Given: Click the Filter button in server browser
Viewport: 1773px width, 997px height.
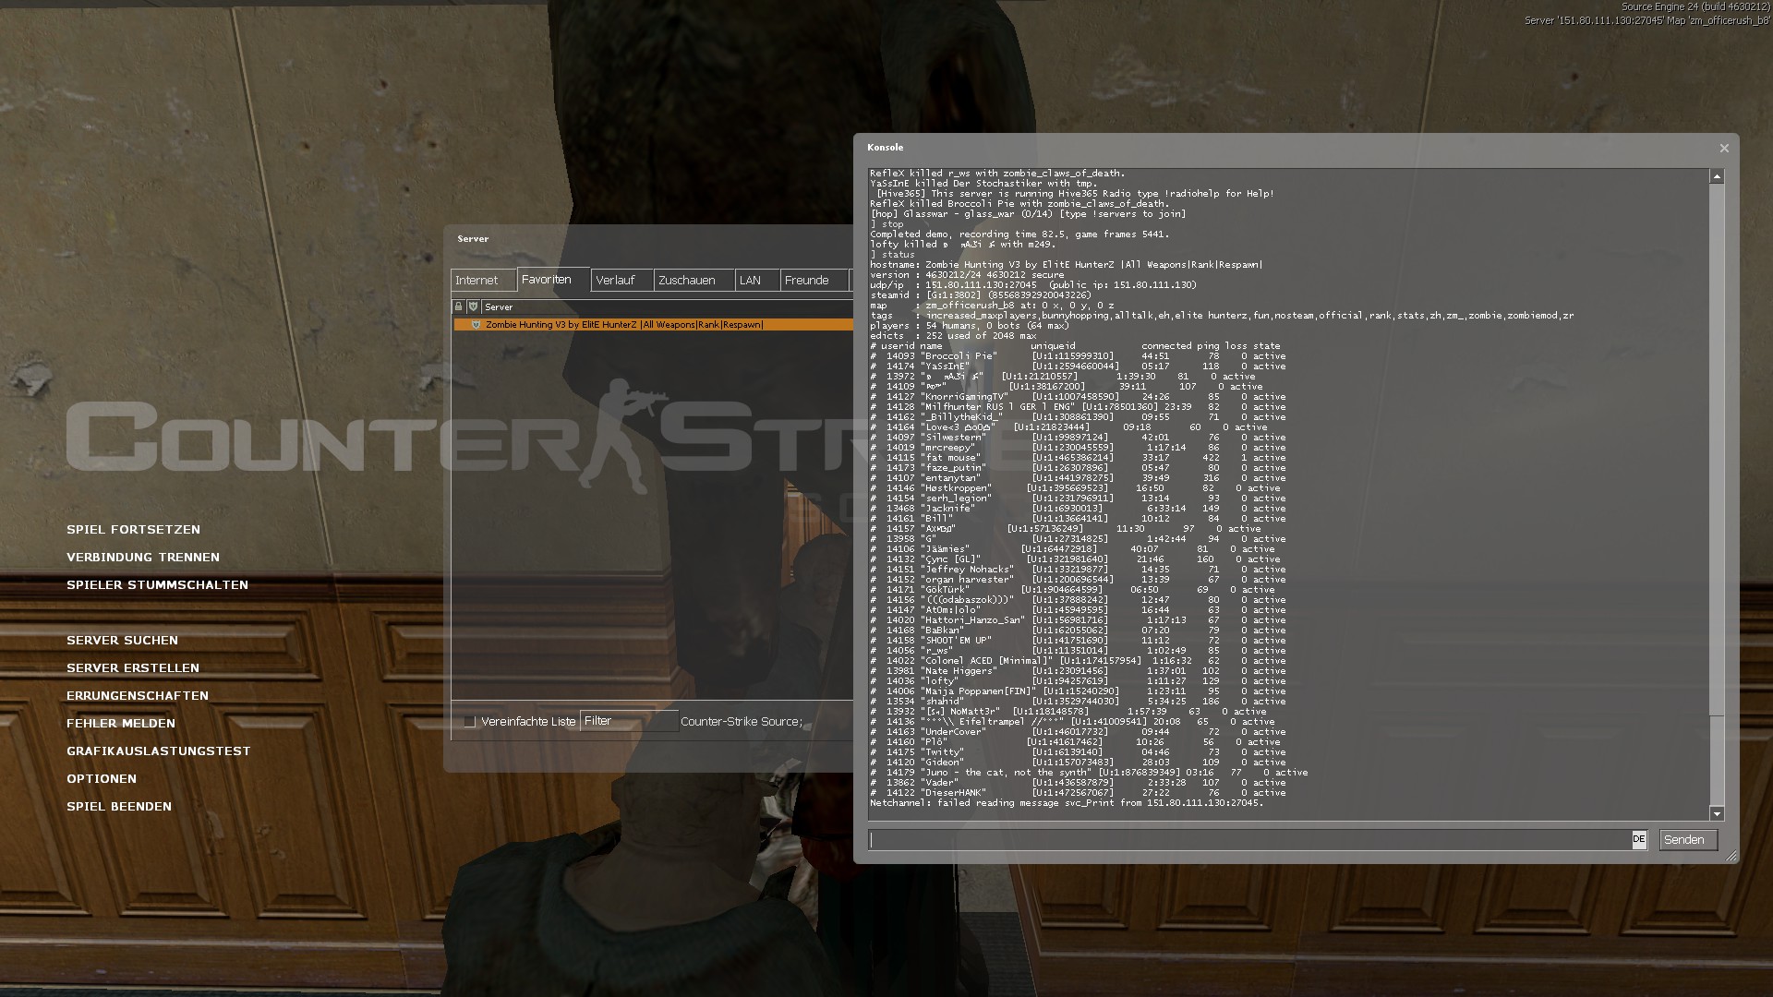Looking at the screenshot, I should coord(628,721).
